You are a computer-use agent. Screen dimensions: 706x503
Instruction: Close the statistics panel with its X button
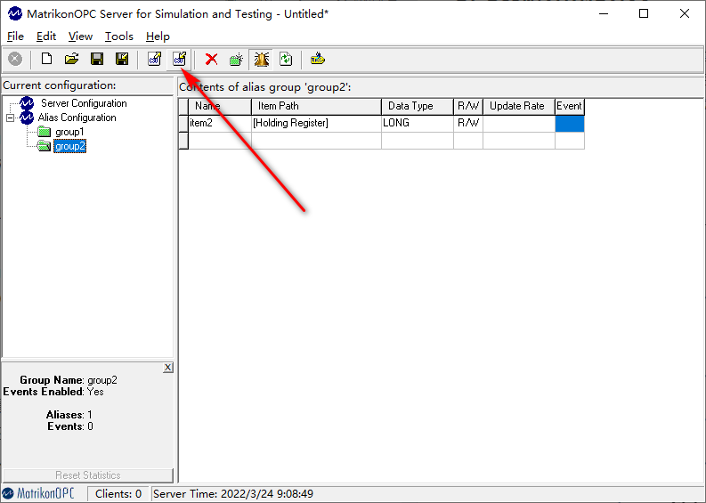click(x=167, y=368)
